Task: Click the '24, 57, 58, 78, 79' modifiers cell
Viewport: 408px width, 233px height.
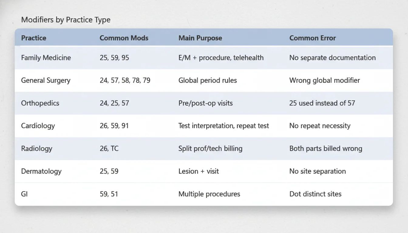Action: 125,80
